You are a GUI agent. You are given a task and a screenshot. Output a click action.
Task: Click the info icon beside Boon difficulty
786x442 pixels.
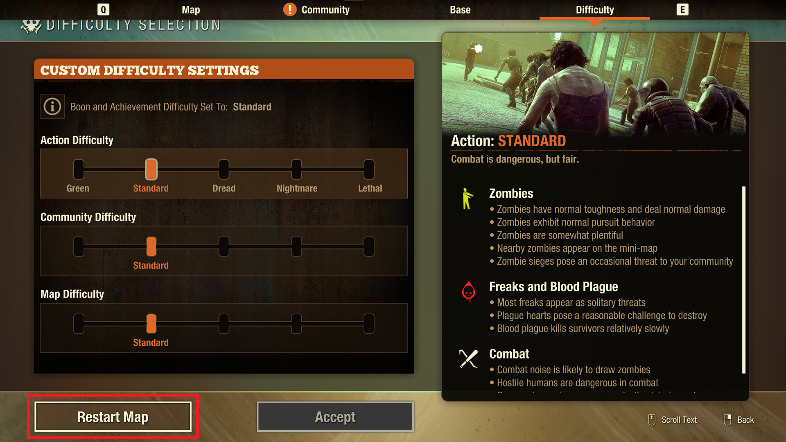click(52, 107)
